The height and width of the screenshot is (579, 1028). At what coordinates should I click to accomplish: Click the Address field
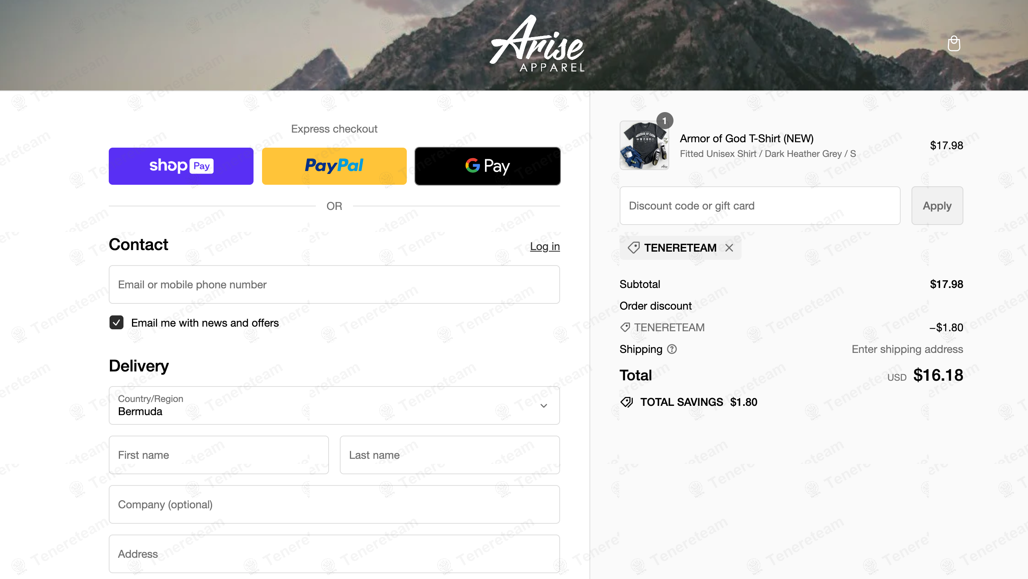pos(334,554)
